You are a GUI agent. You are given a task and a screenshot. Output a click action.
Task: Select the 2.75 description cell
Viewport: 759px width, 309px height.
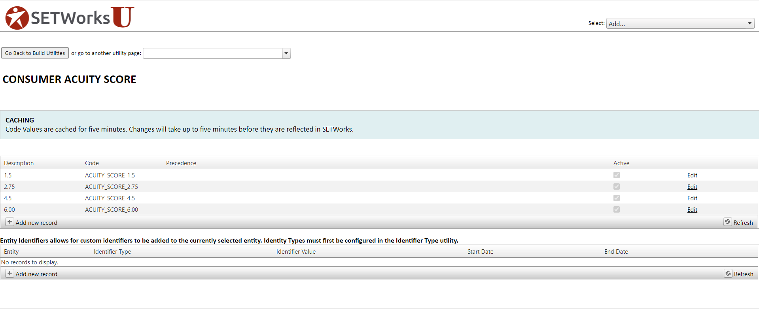pos(9,187)
